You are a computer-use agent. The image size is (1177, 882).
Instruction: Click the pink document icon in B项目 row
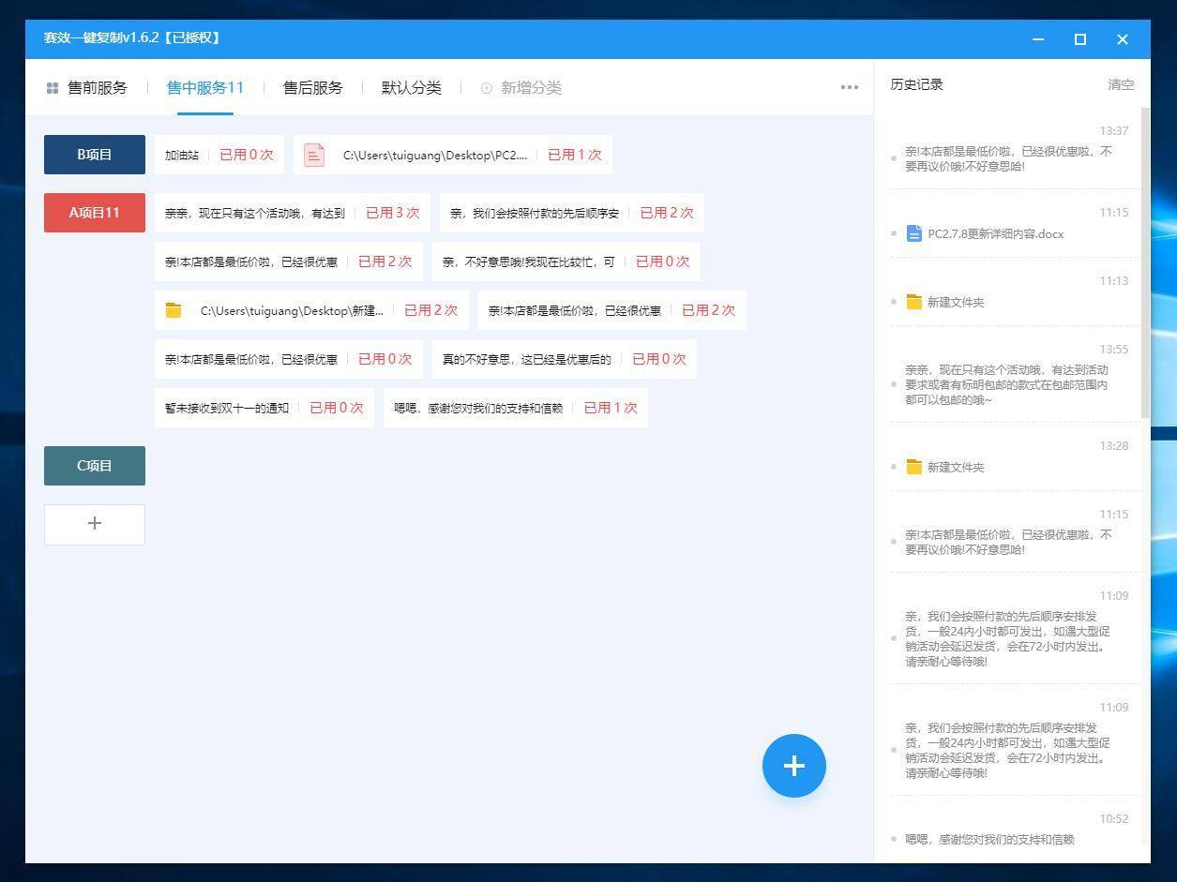314,155
